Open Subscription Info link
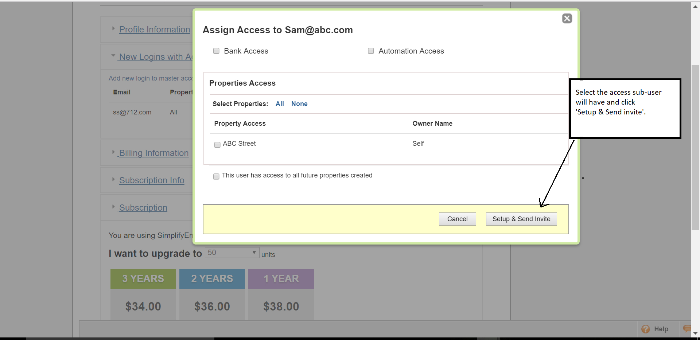This screenshot has height=340, width=700. click(152, 180)
